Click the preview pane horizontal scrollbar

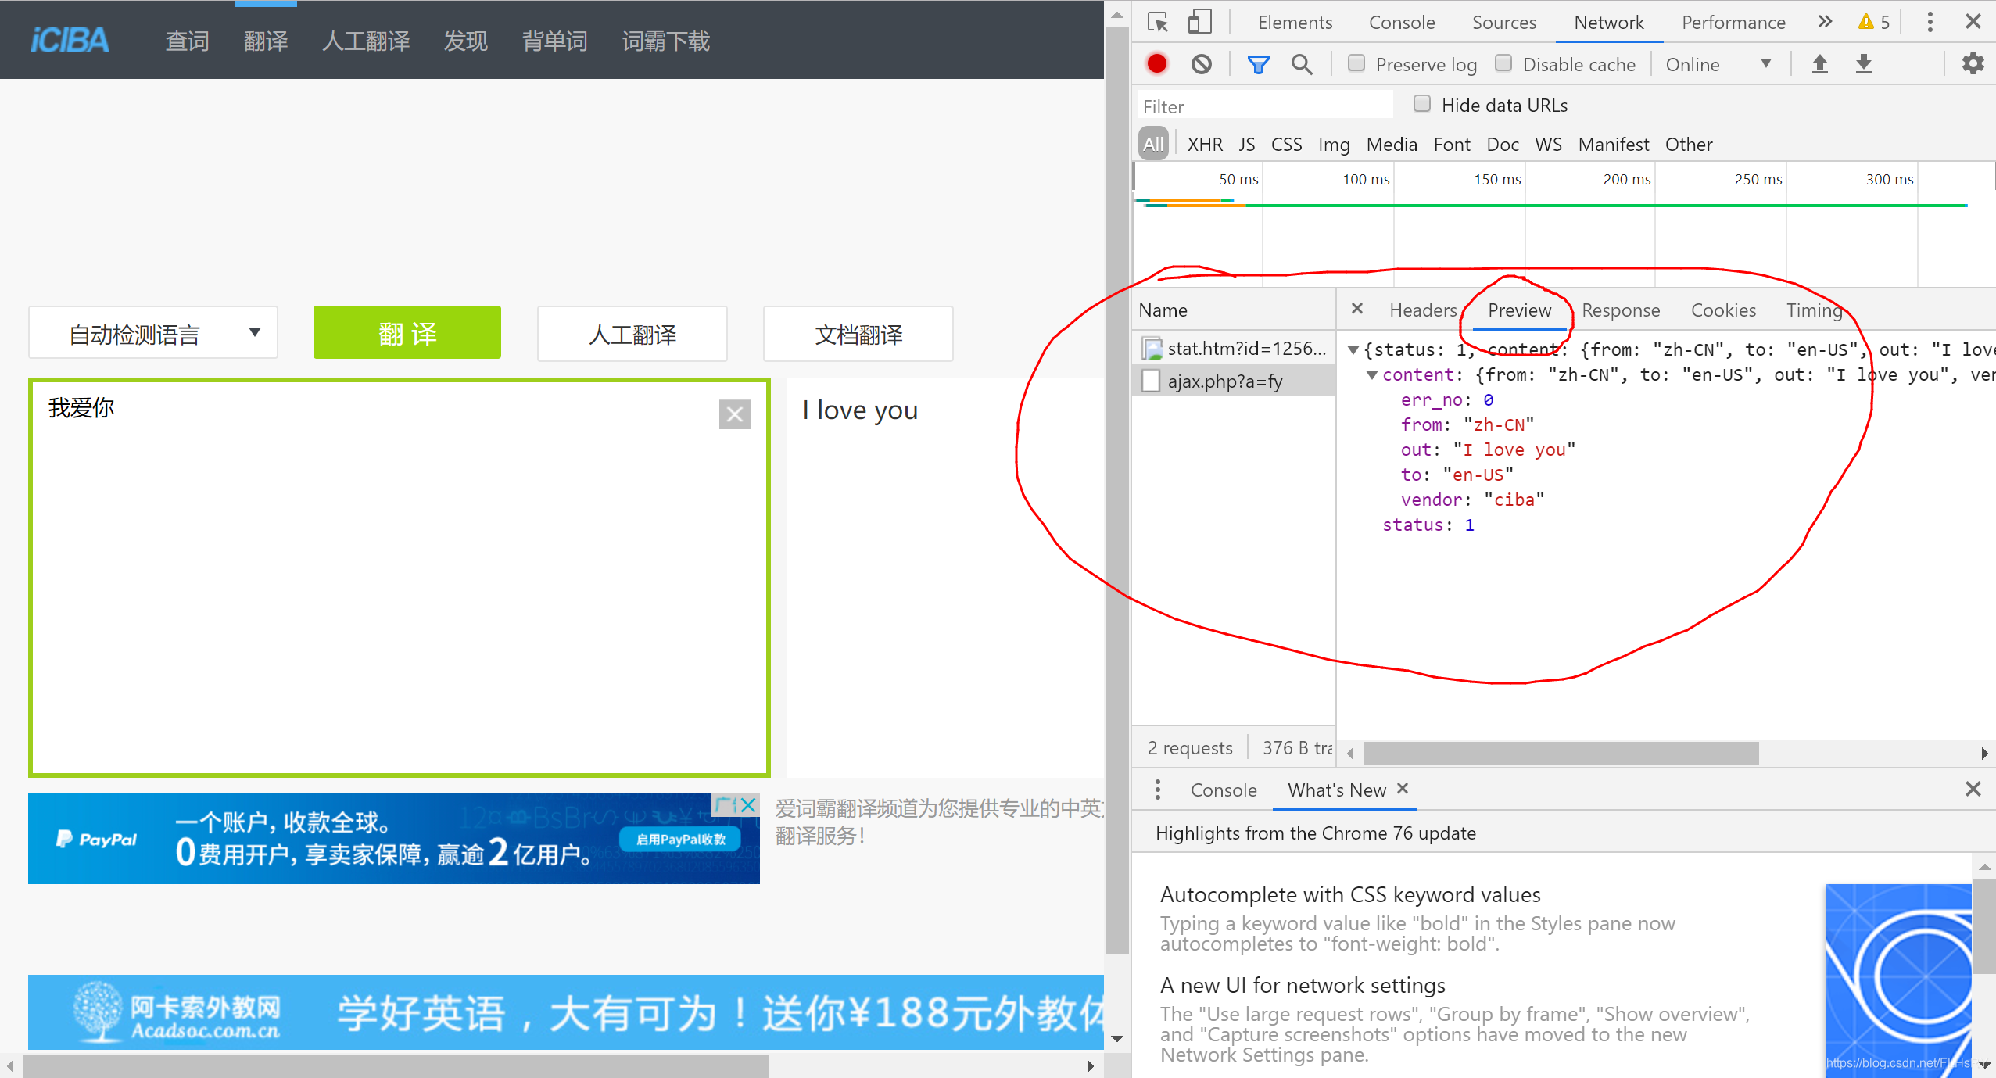1561,754
